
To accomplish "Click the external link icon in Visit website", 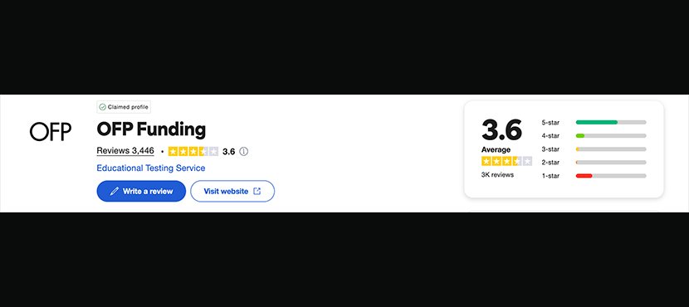I will [x=257, y=191].
